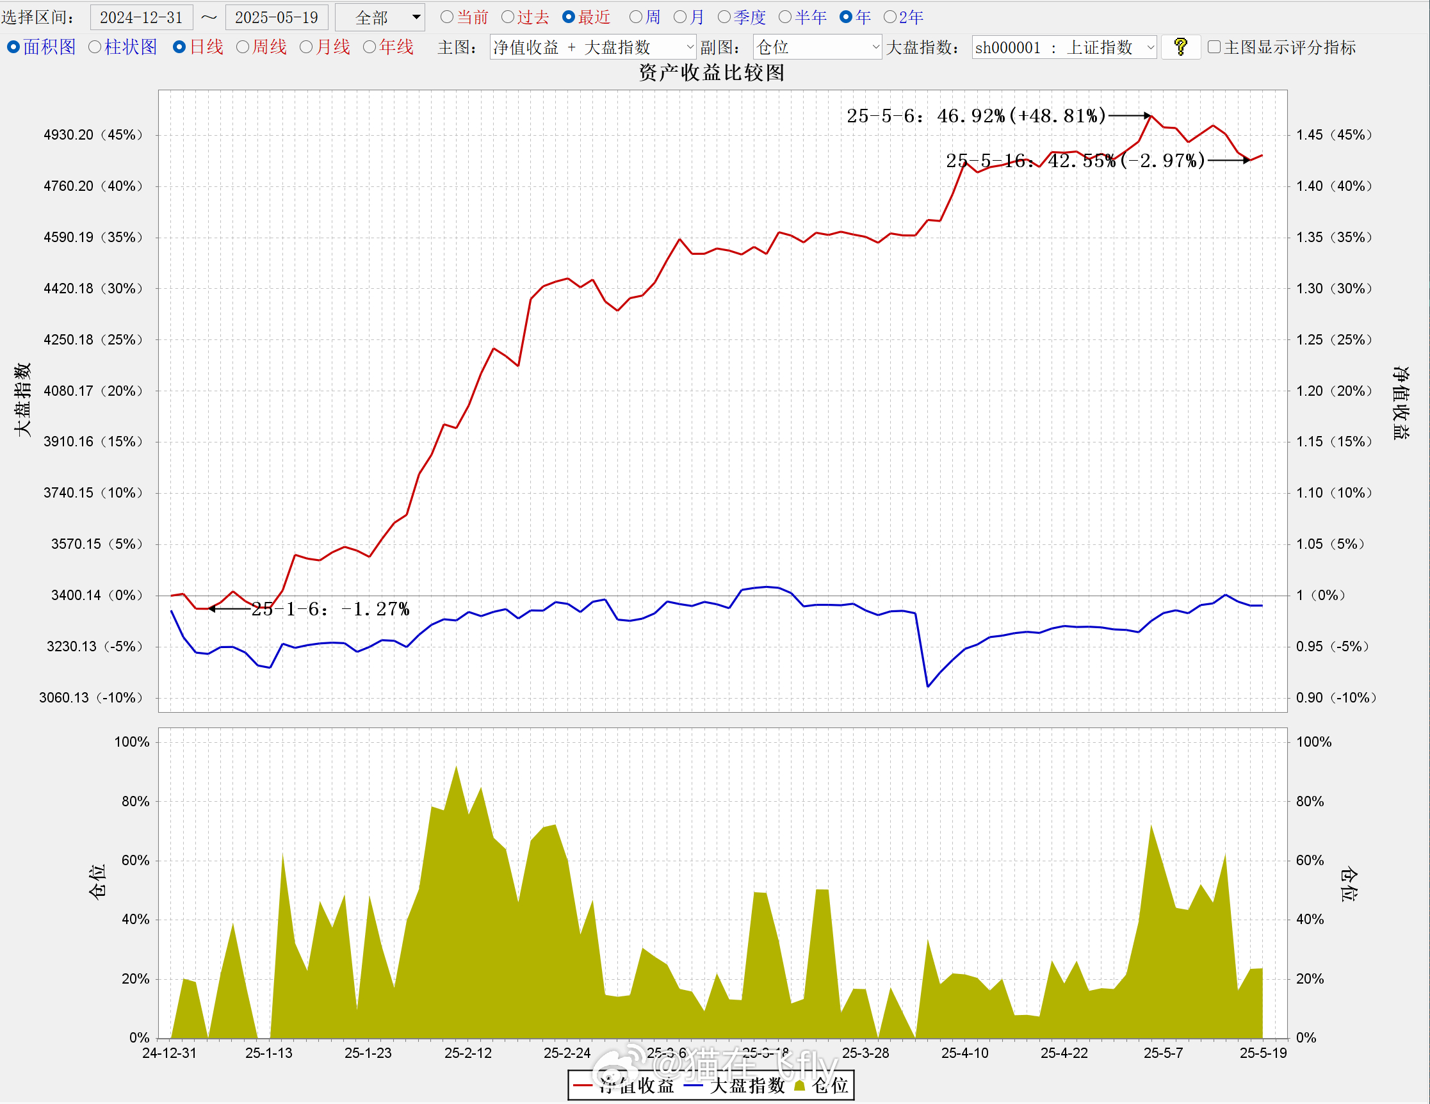The height and width of the screenshot is (1104, 1430).
Task: Click the 25-1-23 date axis label
Action: pyautogui.click(x=369, y=1053)
